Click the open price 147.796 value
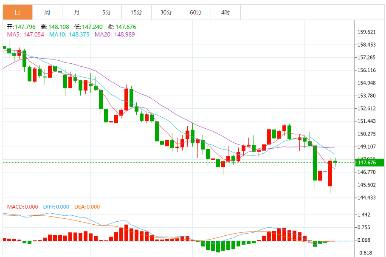386x257 pixels. [x=25, y=27]
